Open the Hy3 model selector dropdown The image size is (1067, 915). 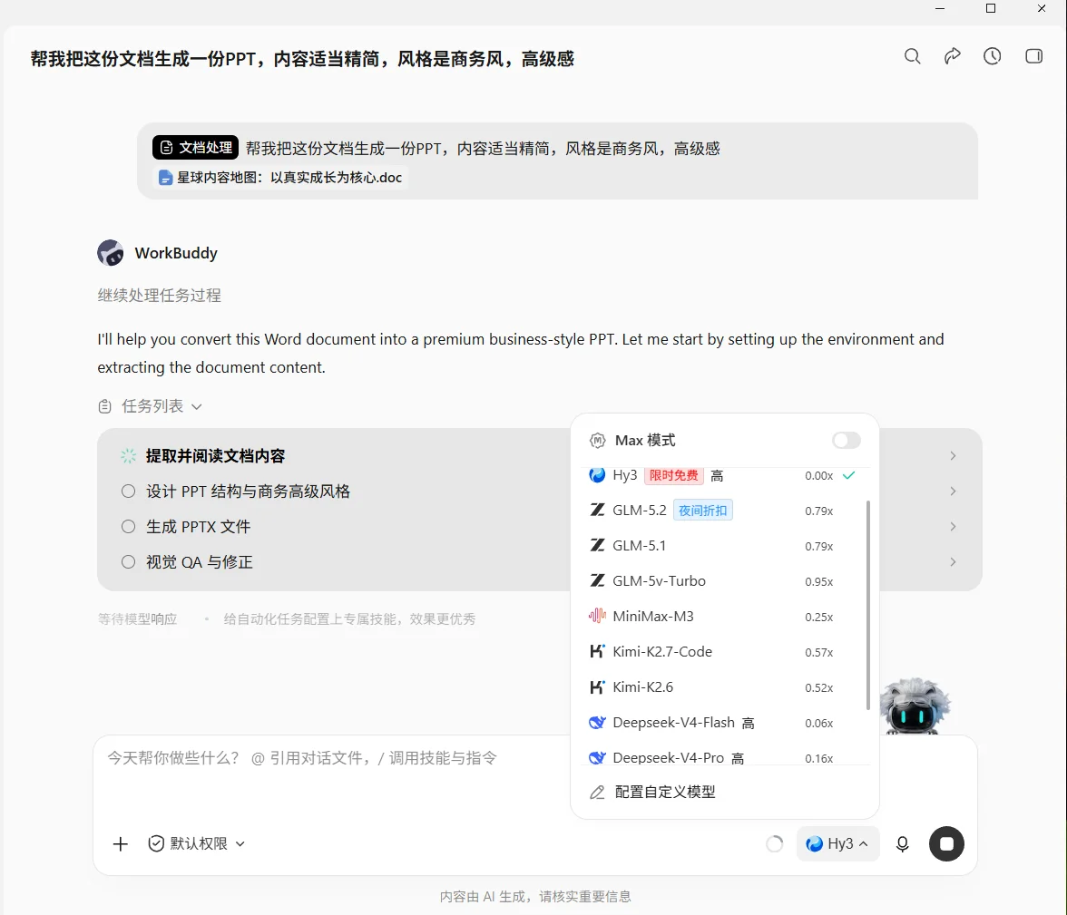click(837, 843)
